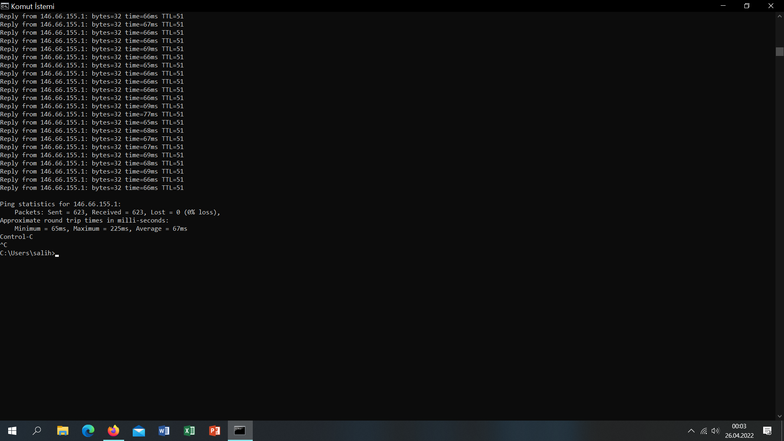The height and width of the screenshot is (441, 784).
Task: Restore down the Komut İstemi window
Action: pyautogui.click(x=747, y=6)
